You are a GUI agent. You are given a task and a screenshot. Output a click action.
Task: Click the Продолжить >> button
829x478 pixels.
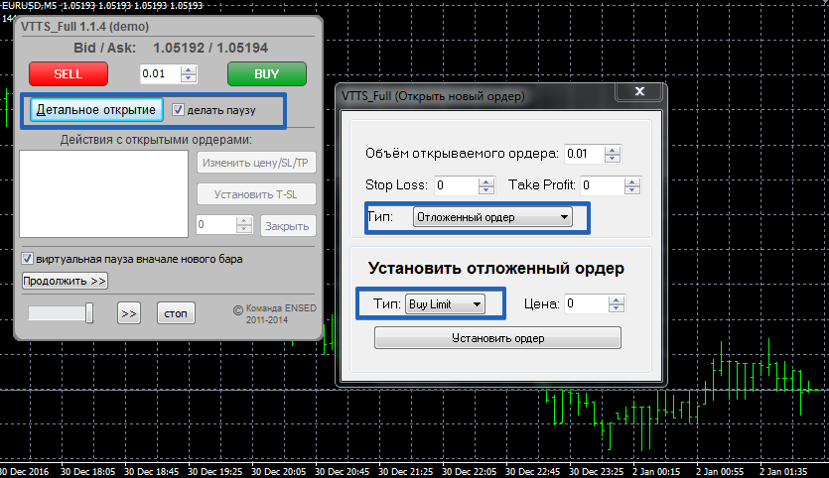coord(65,281)
